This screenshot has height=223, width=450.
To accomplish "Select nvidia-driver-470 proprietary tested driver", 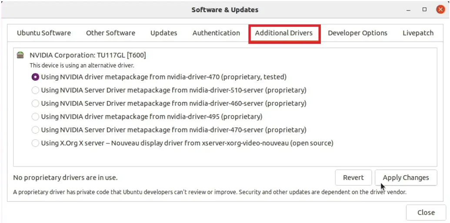I will [x=36, y=77].
